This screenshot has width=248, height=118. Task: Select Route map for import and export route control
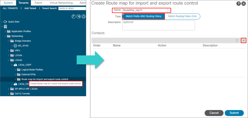tap(45, 79)
